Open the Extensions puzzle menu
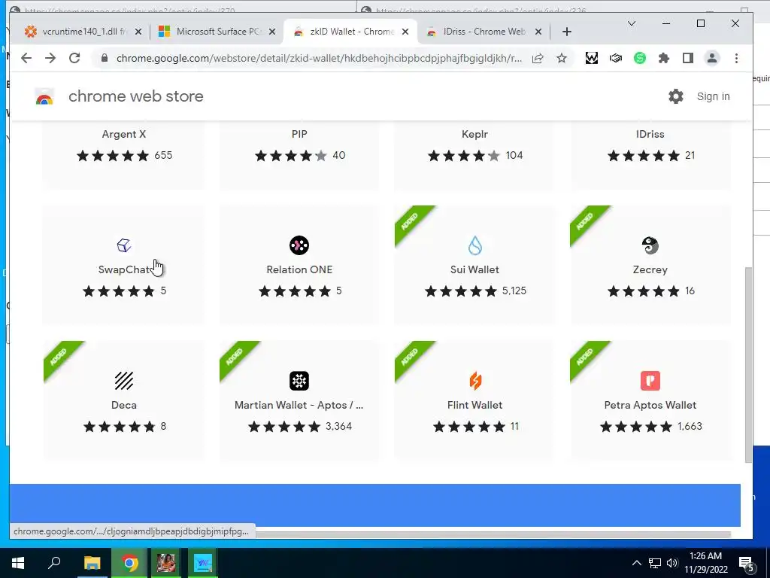 [x=663, y=59]
